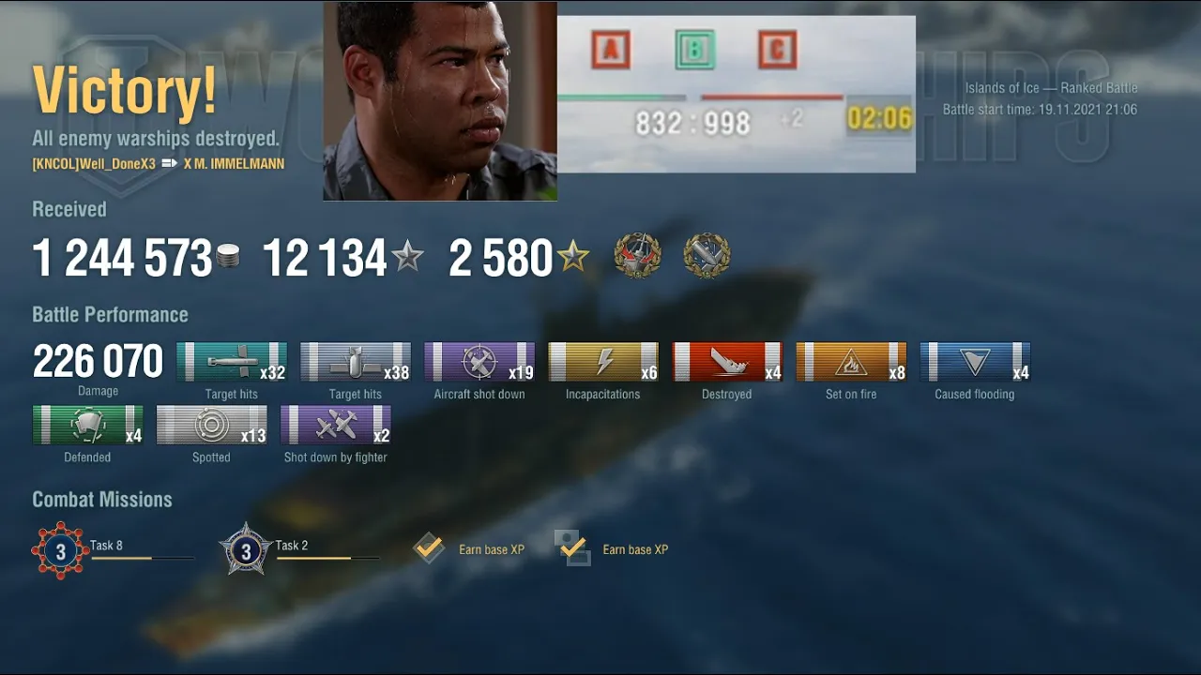1201x675 pixels.
Task: Click the green Defended x4 ribbon
Action: point(87,425)
